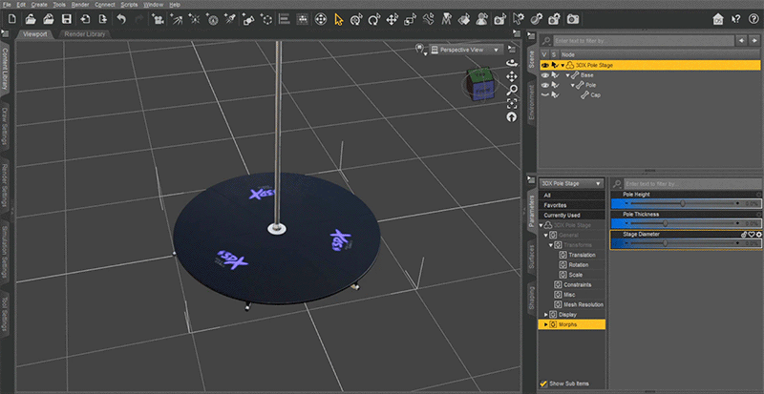Open the Scripts menu
The width and height of the screenshot is (764, 394).
(129, 5)
